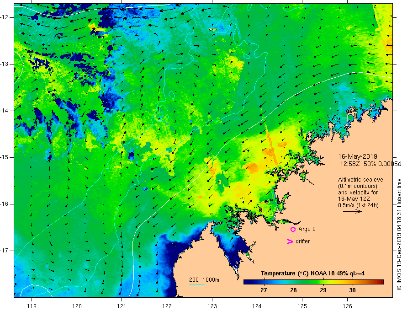402x311 pixels.
Task: Click the latitude '-13' axis label
Action: pyautogui.click(x=5, y=64)
